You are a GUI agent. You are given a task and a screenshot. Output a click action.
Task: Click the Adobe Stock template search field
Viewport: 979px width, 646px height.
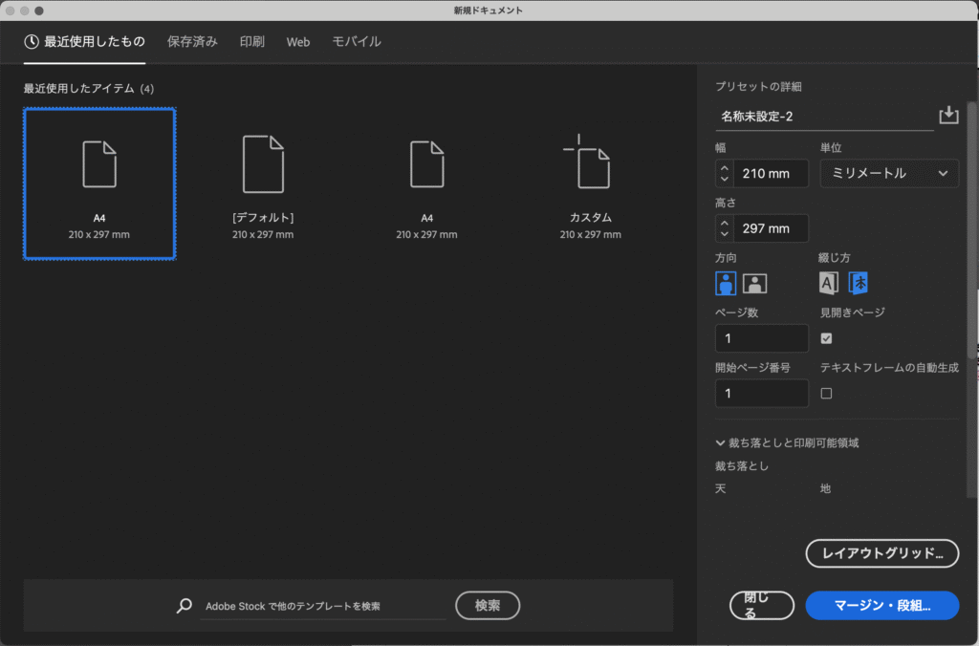coord(323,606)
